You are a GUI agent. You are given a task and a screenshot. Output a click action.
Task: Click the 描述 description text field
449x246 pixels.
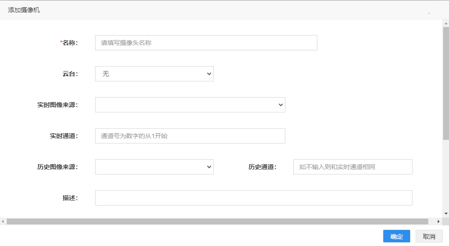pos(253,198)
